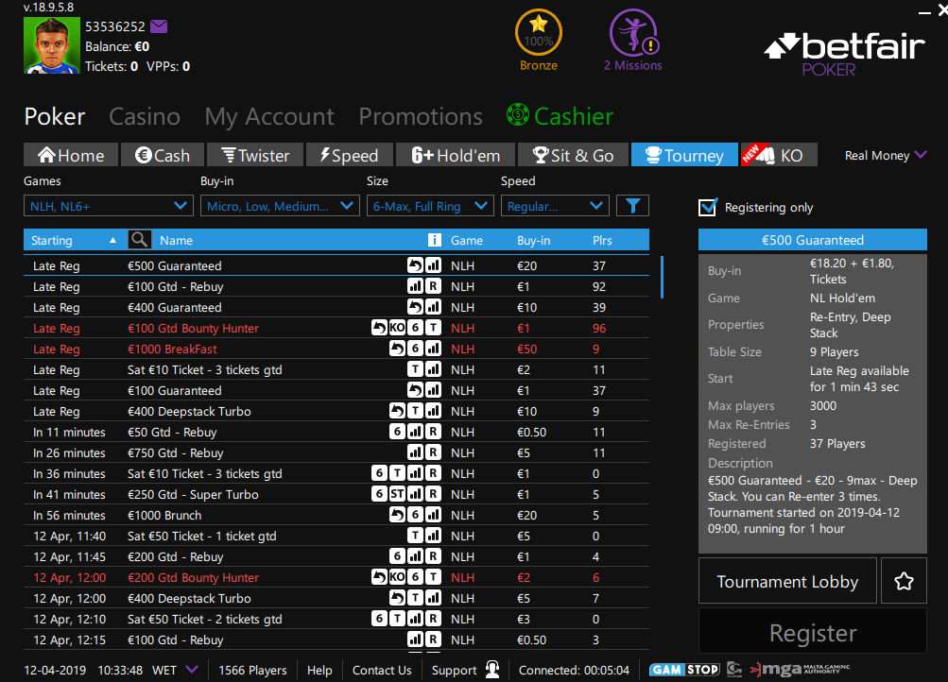
Task: Click the chart icon on €750 Gtd - Rebuy row
Action: click(x=415, y=452)
